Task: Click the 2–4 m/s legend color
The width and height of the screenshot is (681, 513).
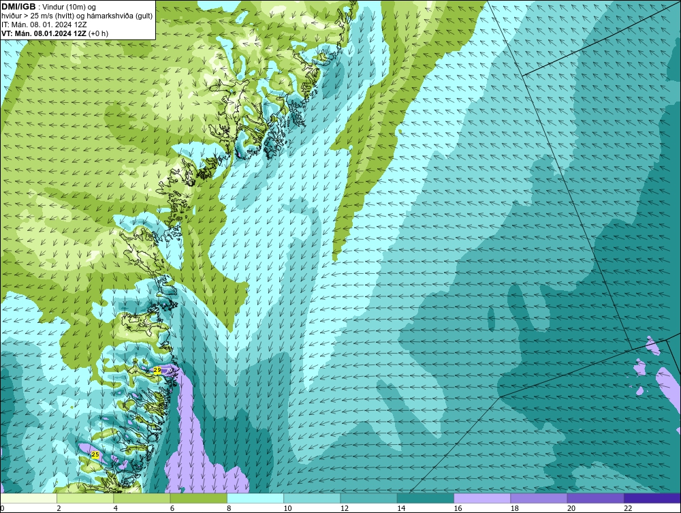Action: 85,498
